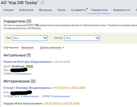Viewport: 137px width, 107px height.
Task: Open Маматов Бекторо Абдукаимович profile
Action: coord(28,62)
